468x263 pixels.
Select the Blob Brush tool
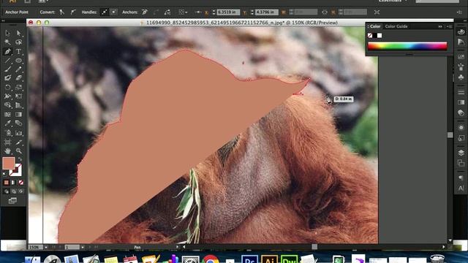(x=7, y=78)
